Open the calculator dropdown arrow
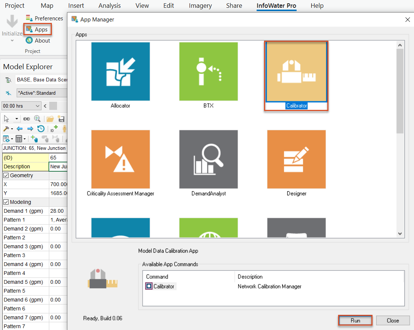414x330 pixels. pos(24,139)
